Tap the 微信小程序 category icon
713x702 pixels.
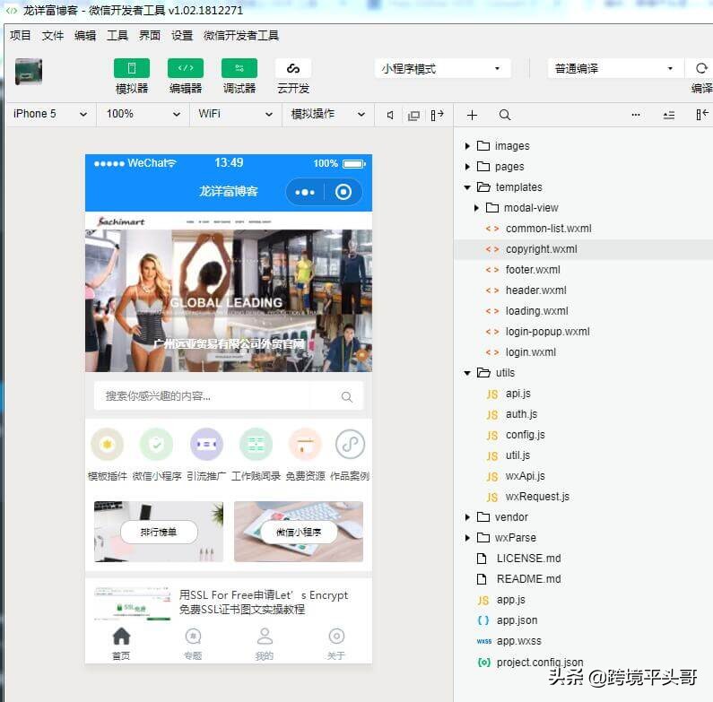pos(156,444)
